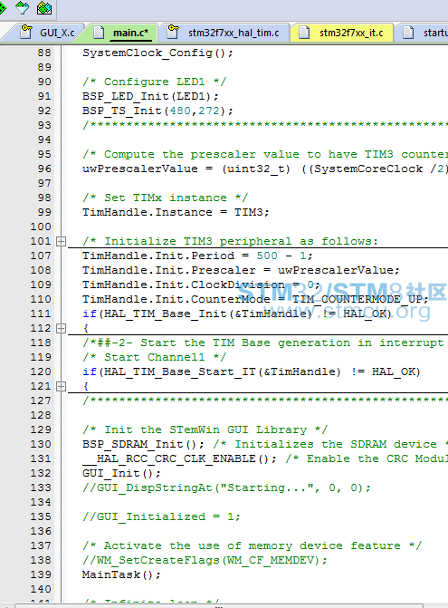Click line number 140 in the gutter
Screen dimensions: 448x608
[x=41, y=589]
